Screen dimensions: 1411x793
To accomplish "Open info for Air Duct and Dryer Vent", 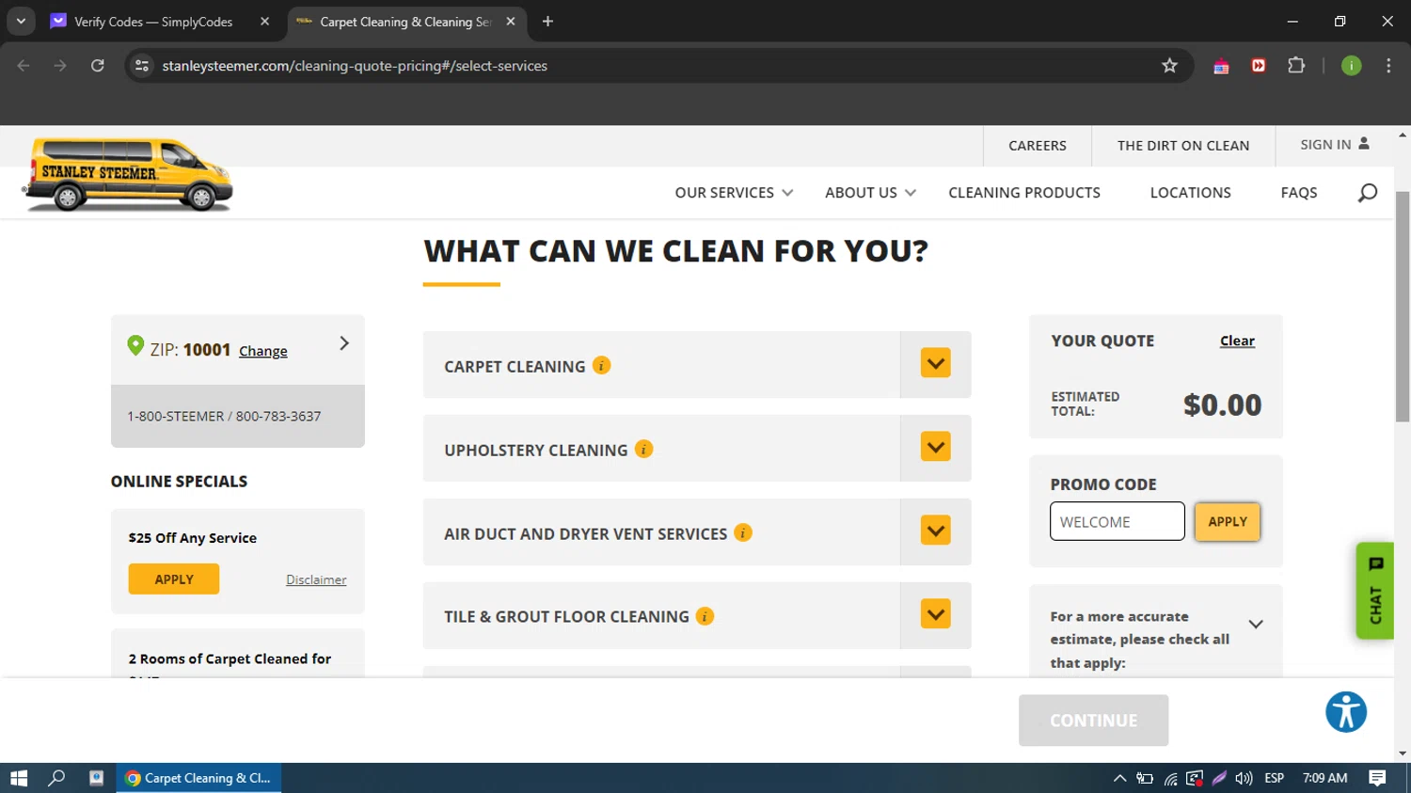I will [x=743, y=533].
